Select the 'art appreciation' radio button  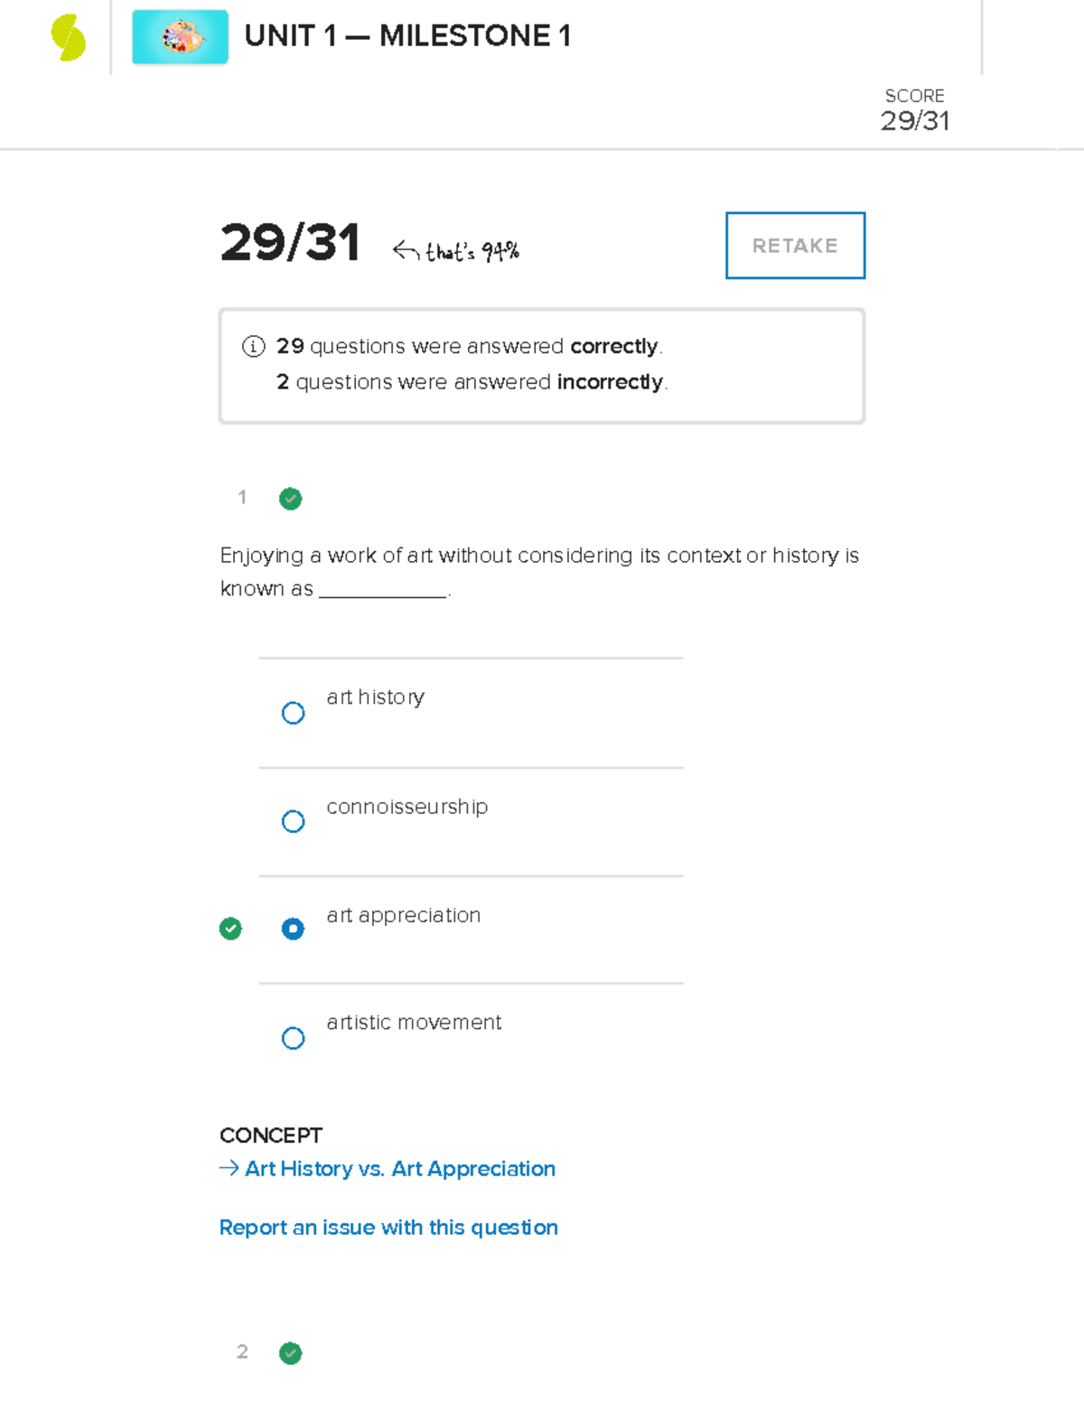point(293,929)
